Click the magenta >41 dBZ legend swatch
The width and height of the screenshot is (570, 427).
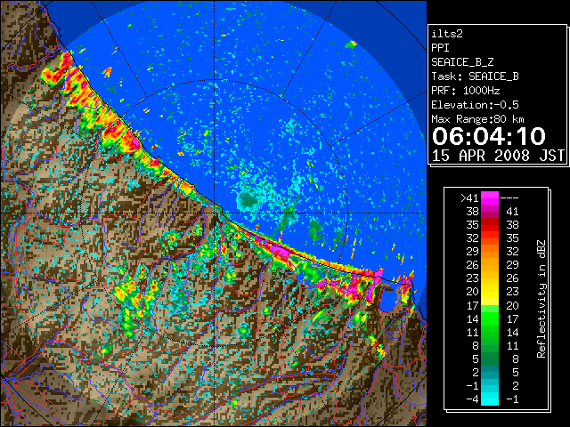pos(490,197)
